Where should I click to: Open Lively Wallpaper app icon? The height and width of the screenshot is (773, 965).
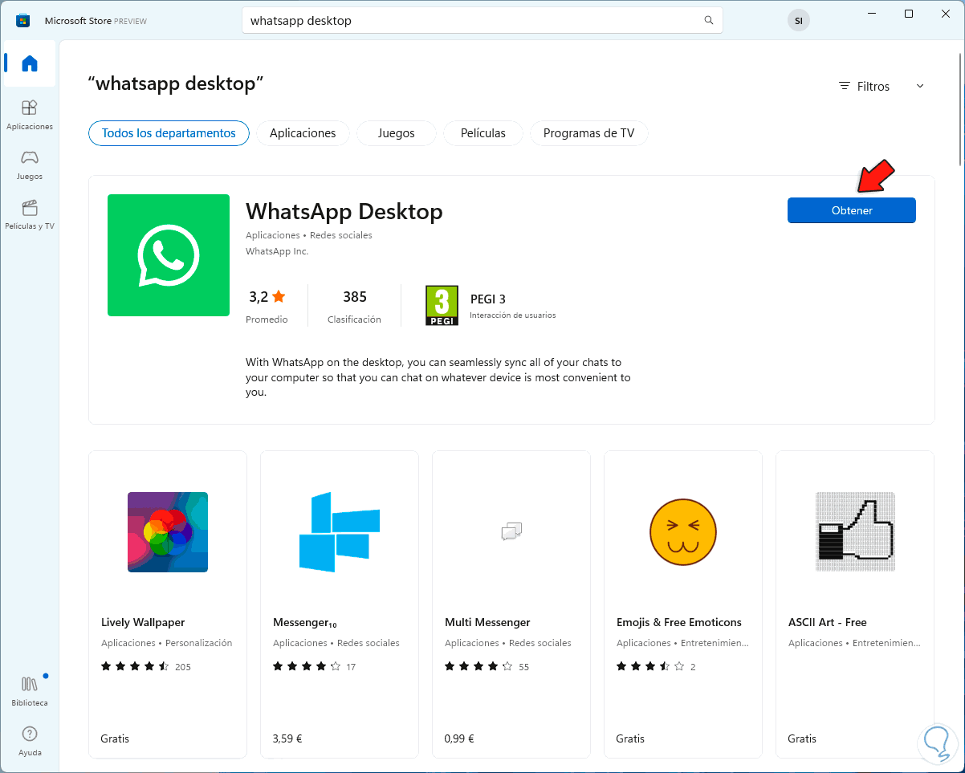(168, 532)
